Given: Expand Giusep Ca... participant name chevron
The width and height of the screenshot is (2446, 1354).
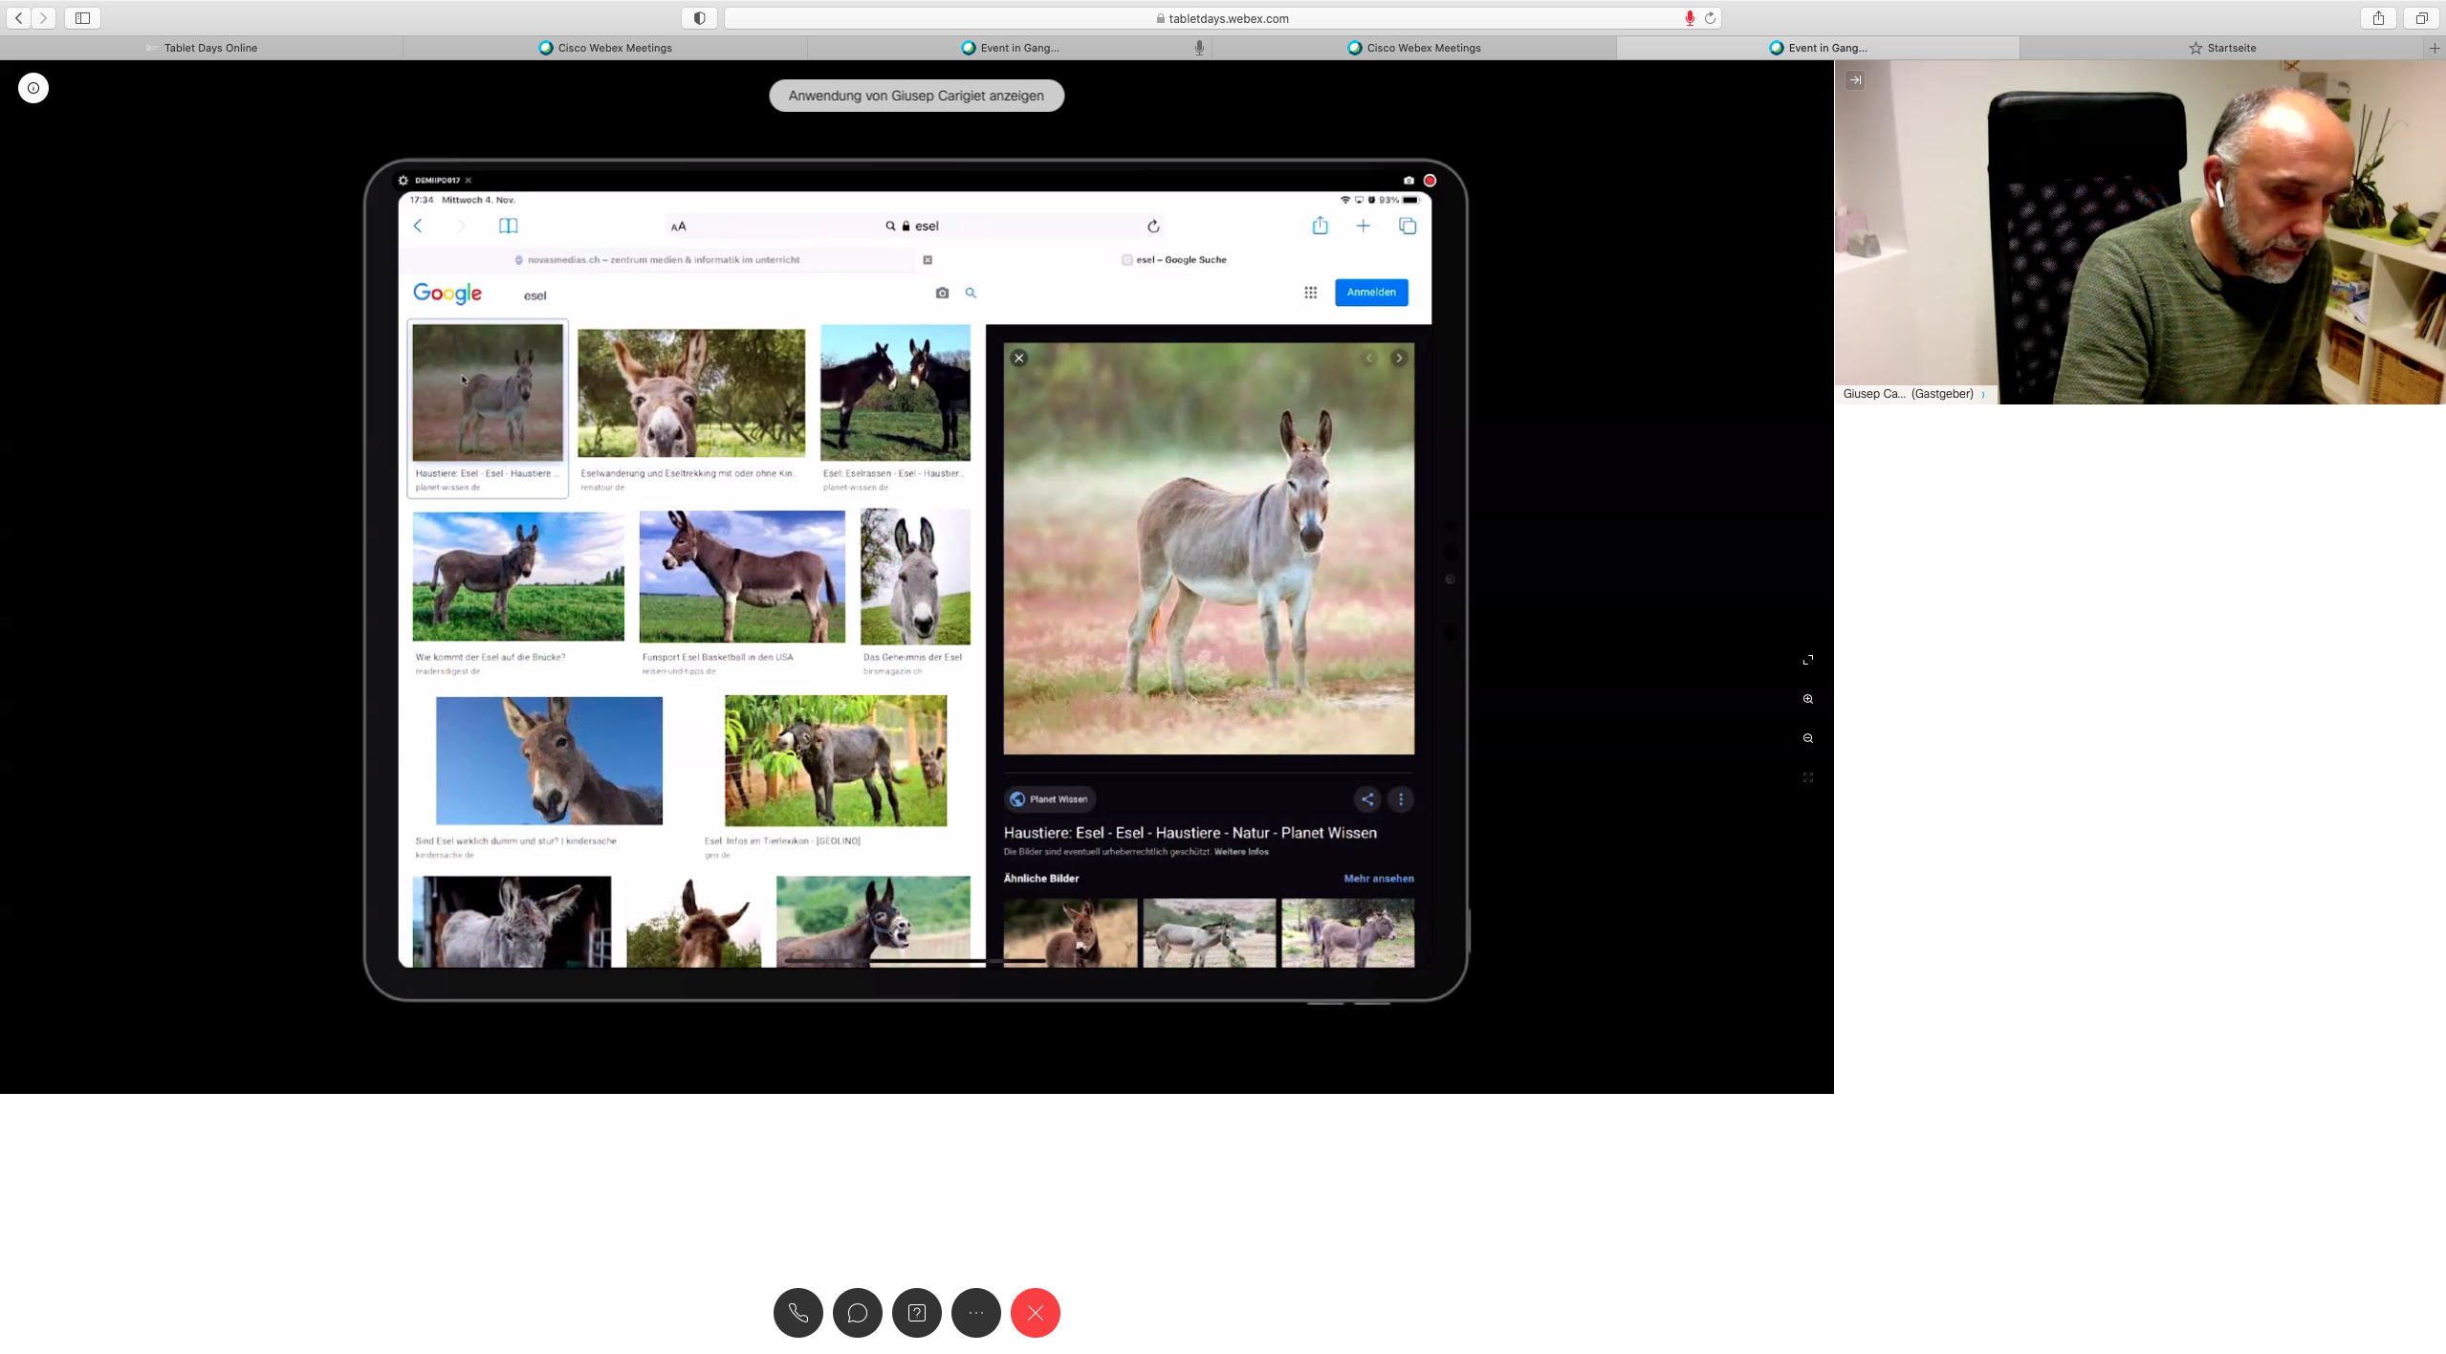Looking at the screenshot, I should (x=1983, y=394).
